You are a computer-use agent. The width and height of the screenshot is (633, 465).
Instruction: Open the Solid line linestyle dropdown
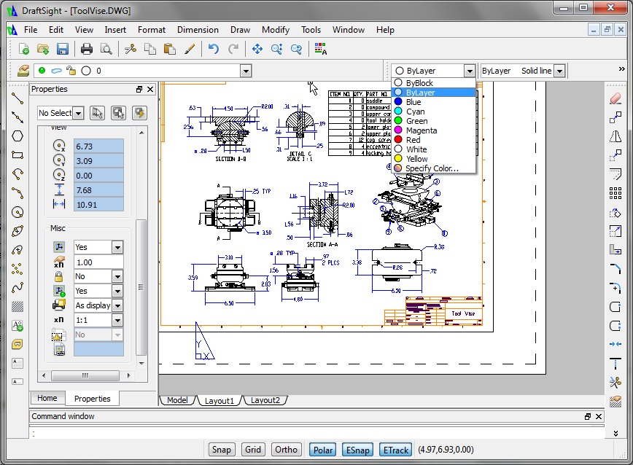[559, 71]
